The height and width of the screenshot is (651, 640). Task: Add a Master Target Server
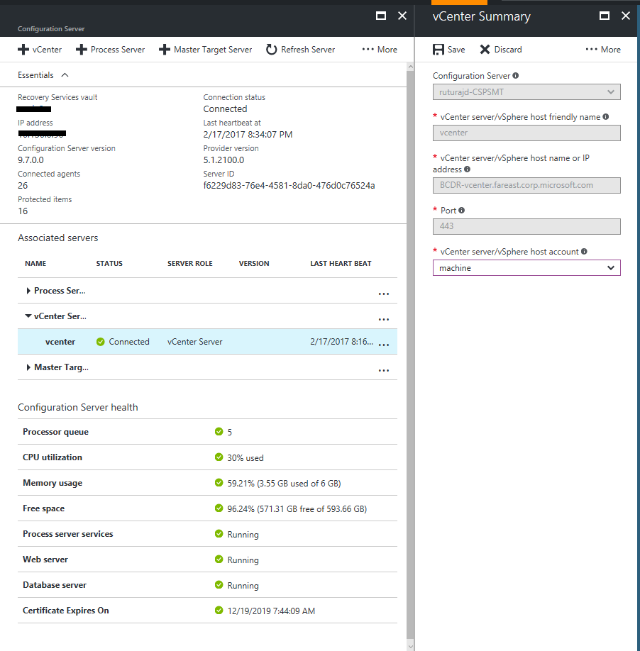pos(205,50)
